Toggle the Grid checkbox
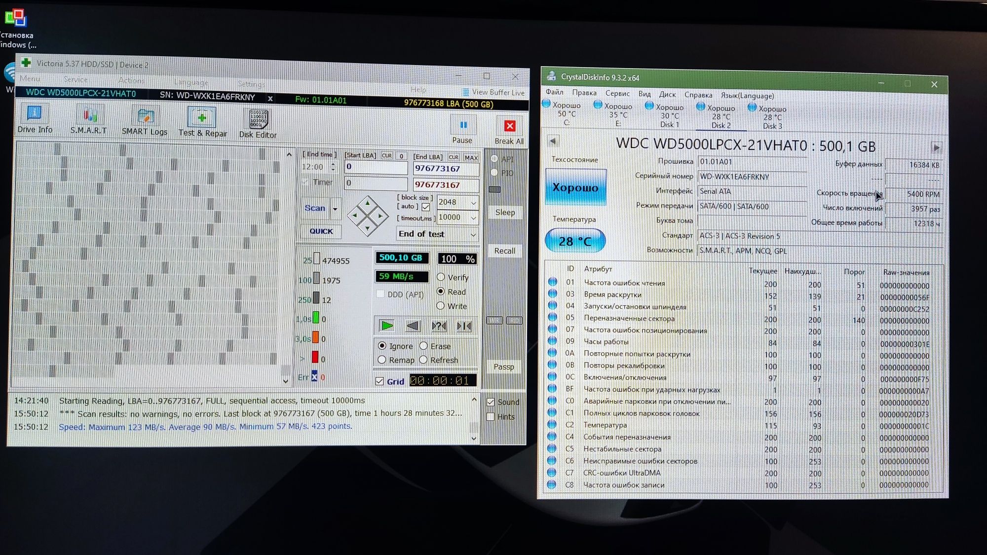Image resolution: width=987 pixels, height=555 pixels. [380, 381]
